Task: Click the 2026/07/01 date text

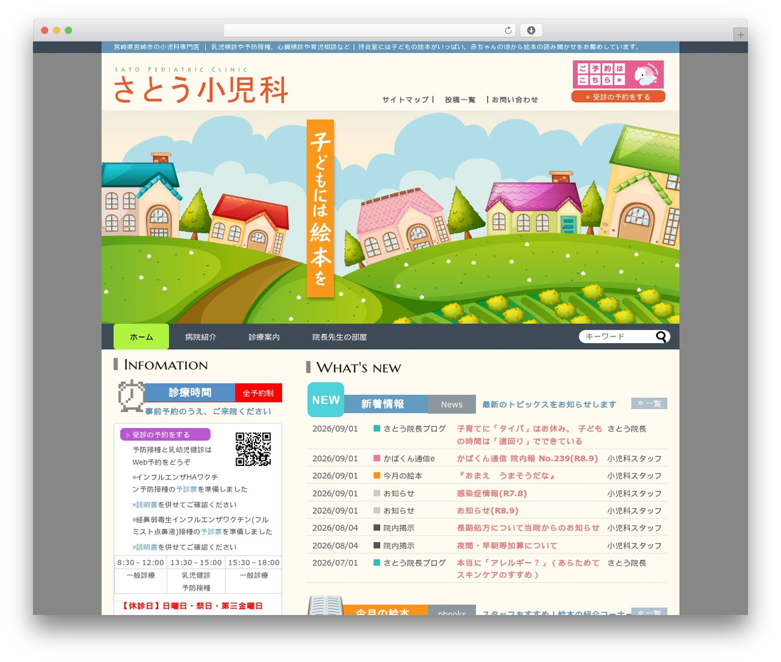Action: pos(335,562)
